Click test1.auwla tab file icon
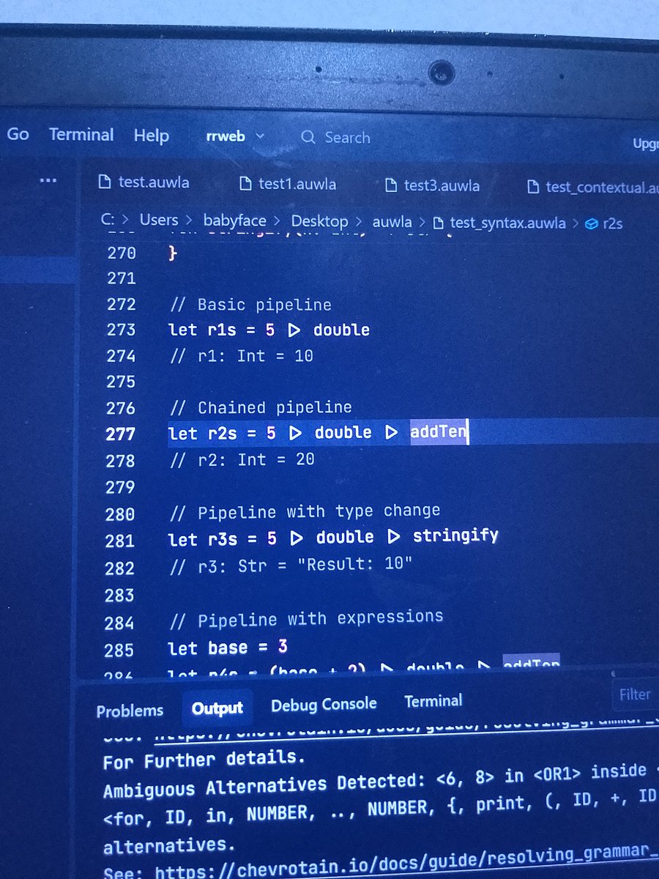Image resolution: width=659 pixels, height=879 pixels. pyautogui.click(x=246, y=183)
